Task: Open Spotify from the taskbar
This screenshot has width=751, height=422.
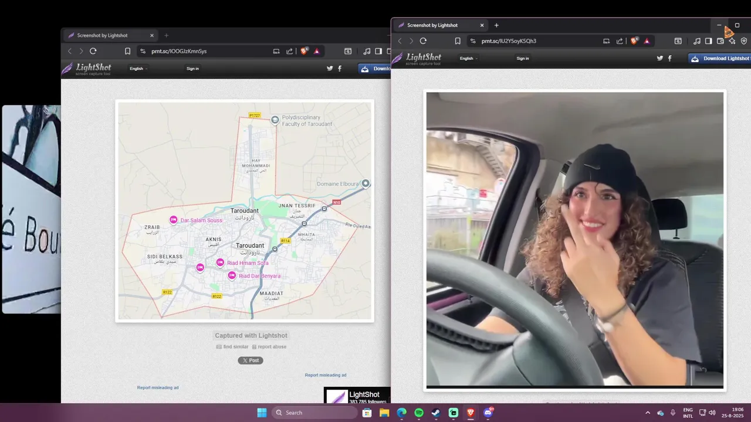Action: [x=419, y=413]
